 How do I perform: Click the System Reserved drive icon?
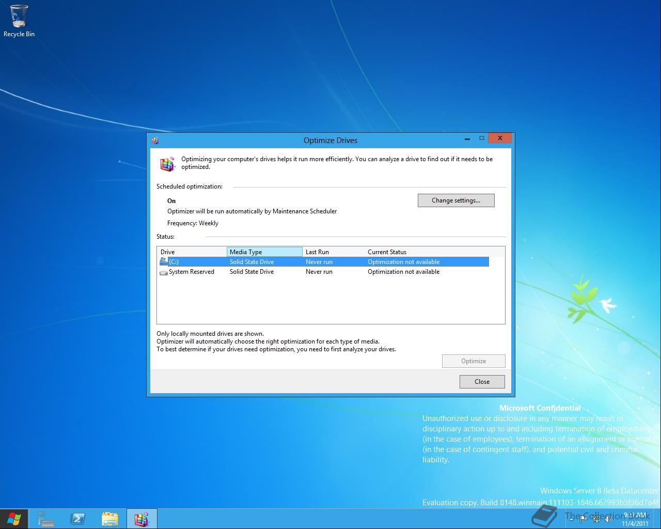click(164, 272)
